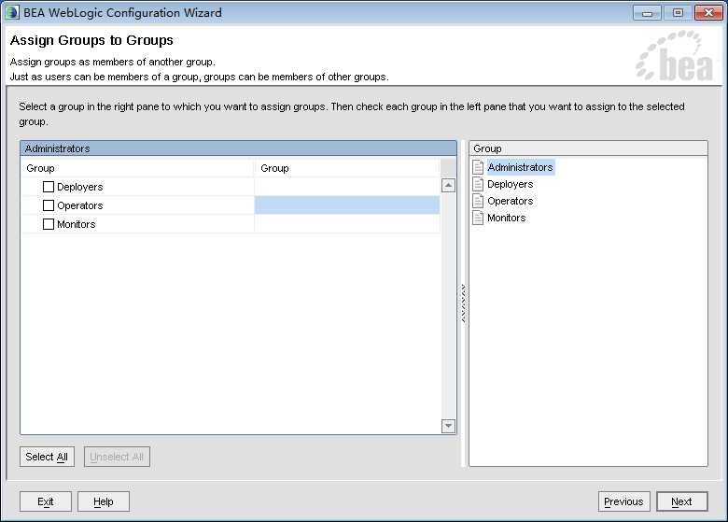Click the scroll down arrow in left pane
This screenshot has width=728, height=522.
pos(448,426)
